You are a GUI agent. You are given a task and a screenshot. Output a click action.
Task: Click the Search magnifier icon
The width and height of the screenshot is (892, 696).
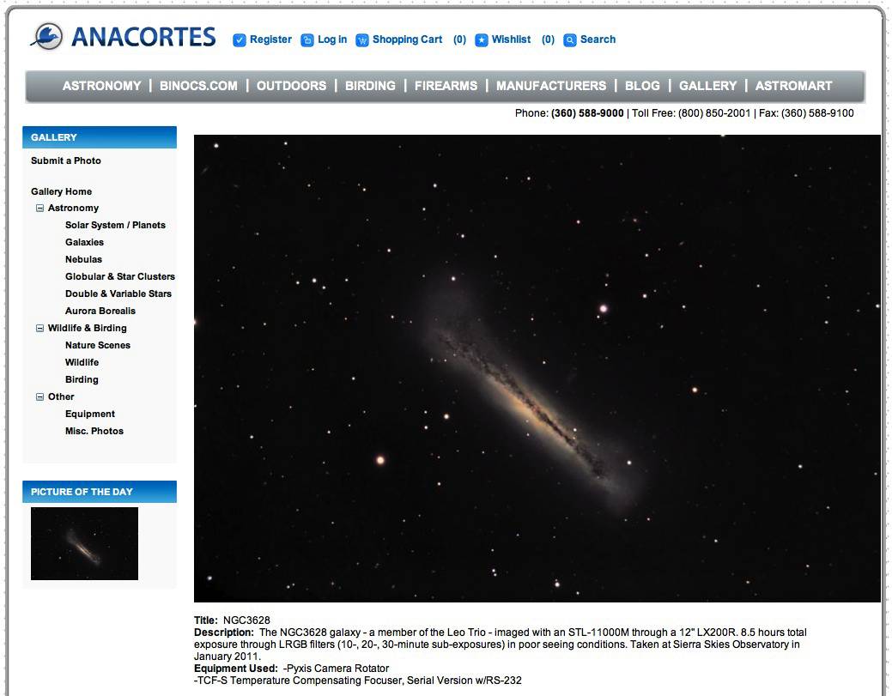[x=570, y=39]
